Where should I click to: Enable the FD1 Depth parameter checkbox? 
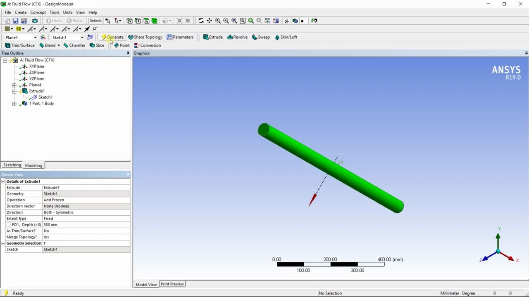9,224
